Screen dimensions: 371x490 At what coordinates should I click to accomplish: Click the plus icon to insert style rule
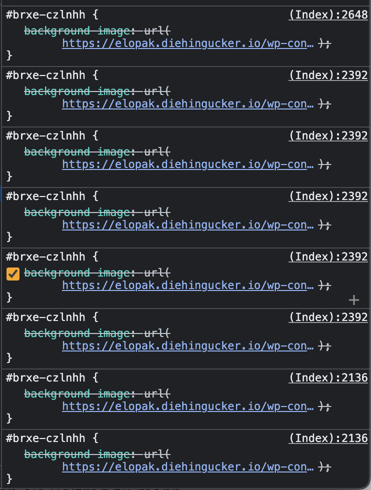click(x=353, y=300)
